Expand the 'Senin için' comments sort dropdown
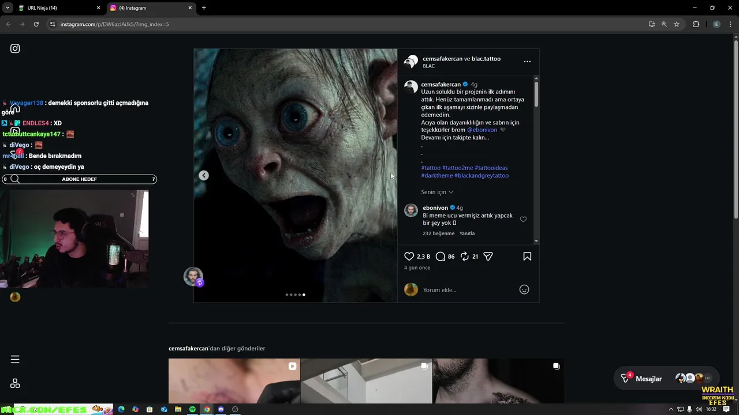The height and width of the screenshot is (415, 739). pyautogui.click(x=437, y=192)
